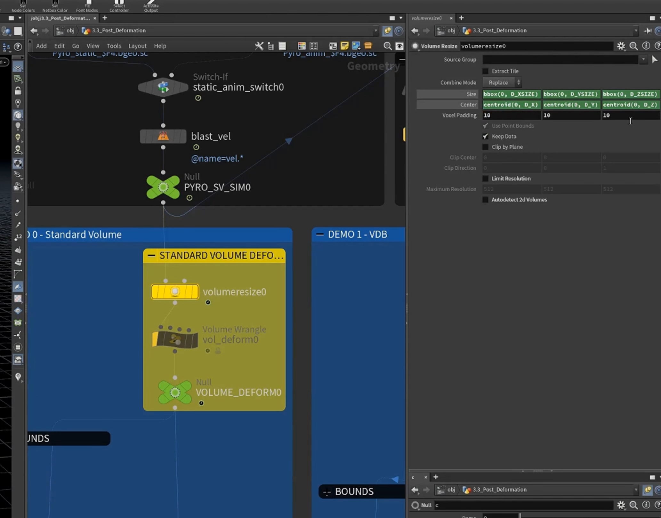This screenshot has height=518, width=661.
Task: Enable the Limit Resolution checkbox
Action: coord(485,179)
